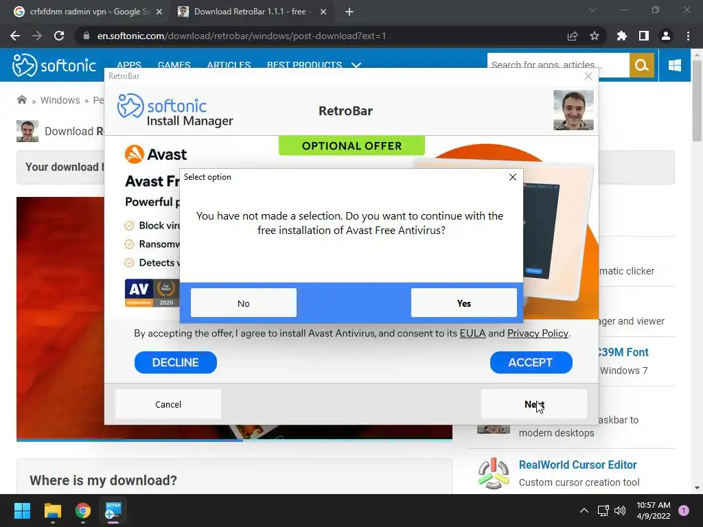Close the Download RetroBar tab
This screenshot has width=703, height=527.
(x=323, y=12)
